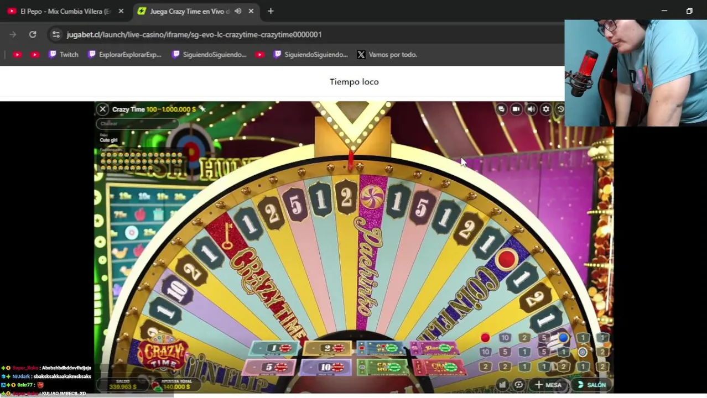The height and width of the screenshot is (398, 707).
Task: Bet on the Pachinko bonus spot
Action: 434,348
